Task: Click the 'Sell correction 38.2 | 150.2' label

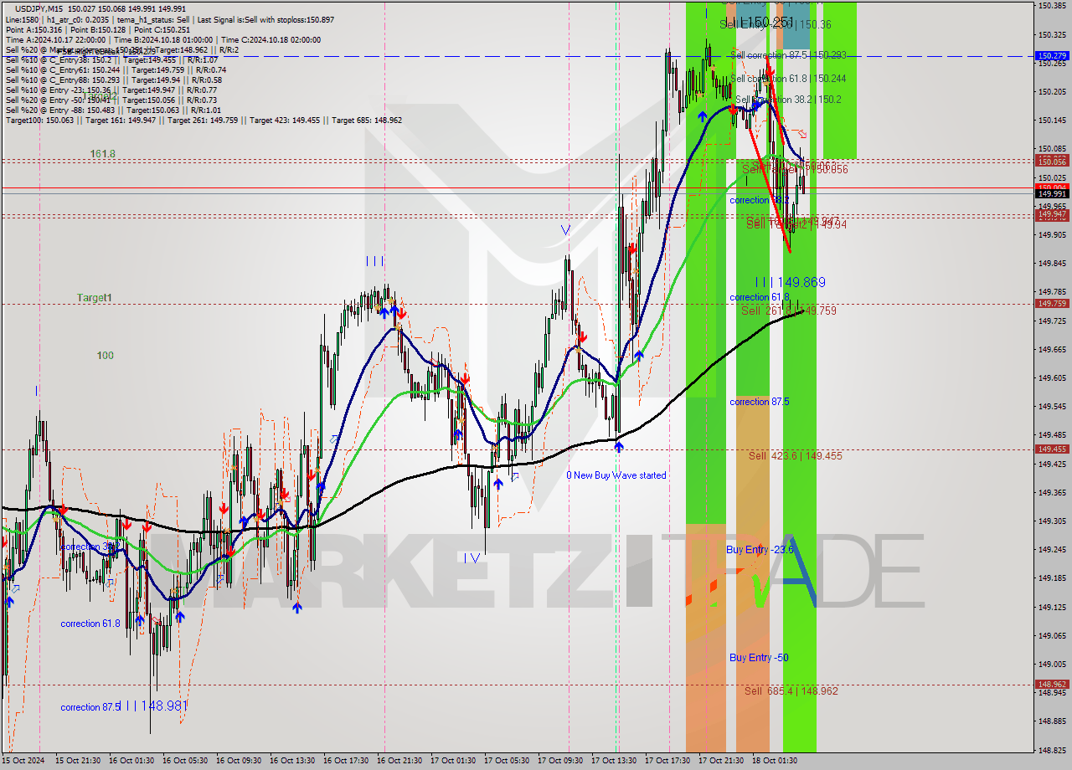Action: pyautogui.click(x=787, y=99)
